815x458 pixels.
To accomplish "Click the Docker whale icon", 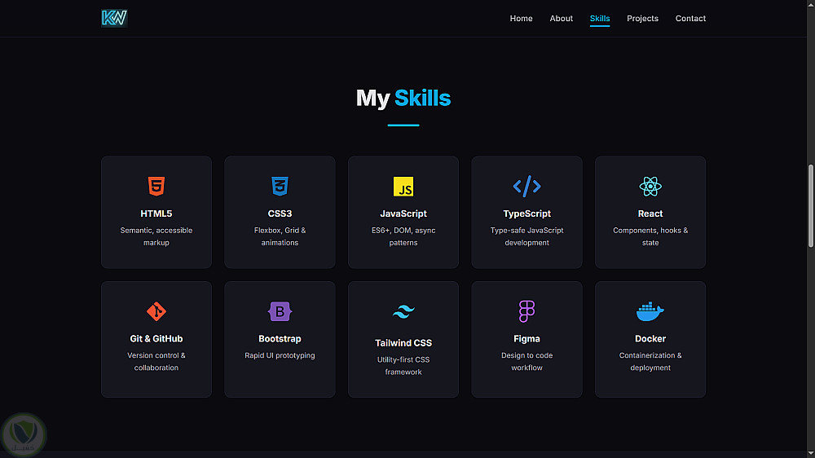I will tap(650, 311).
